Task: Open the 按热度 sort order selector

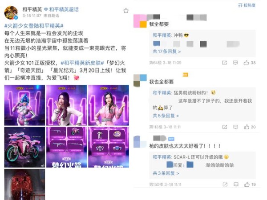Action: point(247,5)
